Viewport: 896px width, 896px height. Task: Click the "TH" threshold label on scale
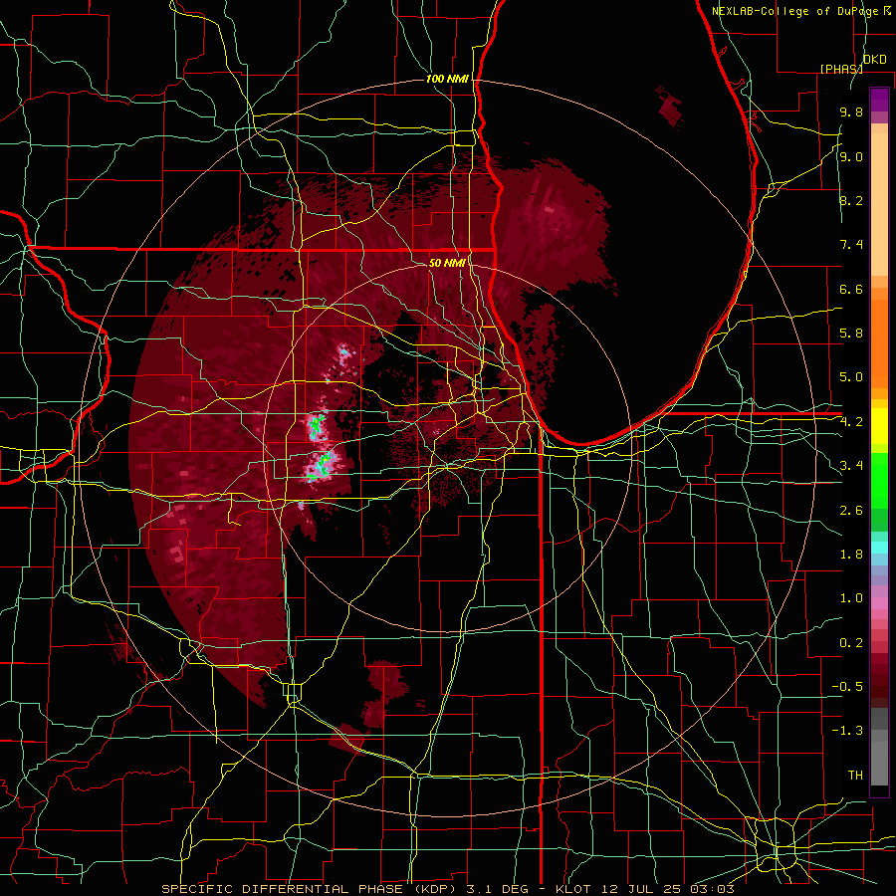click(x=855, y=776)
